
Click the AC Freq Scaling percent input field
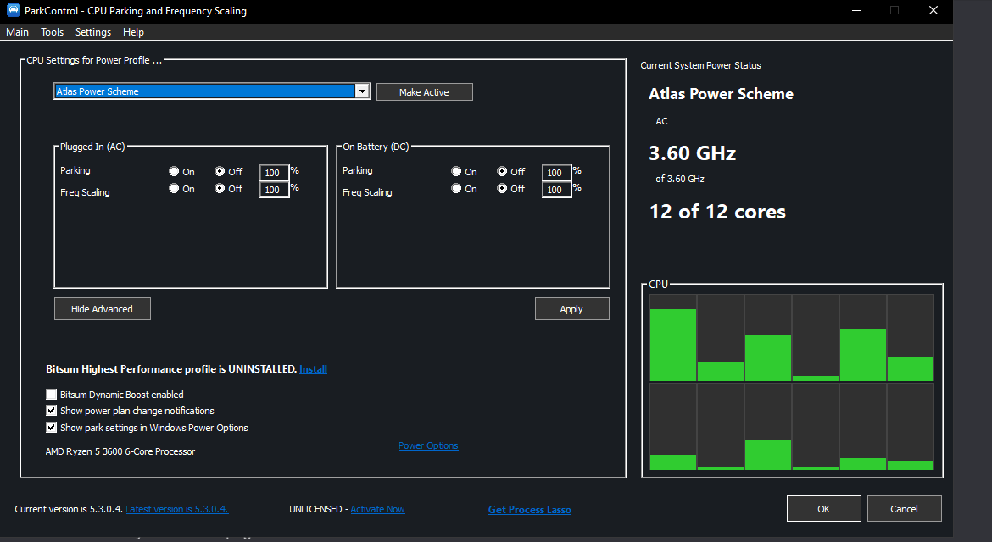coord(274,190)
